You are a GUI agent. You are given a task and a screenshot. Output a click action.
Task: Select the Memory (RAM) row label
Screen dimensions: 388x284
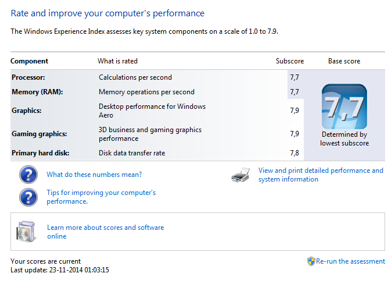[x=37, y=92]
